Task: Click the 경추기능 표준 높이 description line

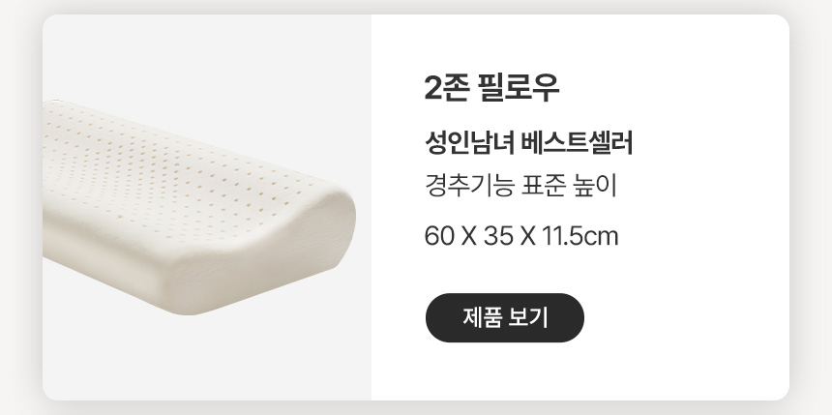Action: 521,187
